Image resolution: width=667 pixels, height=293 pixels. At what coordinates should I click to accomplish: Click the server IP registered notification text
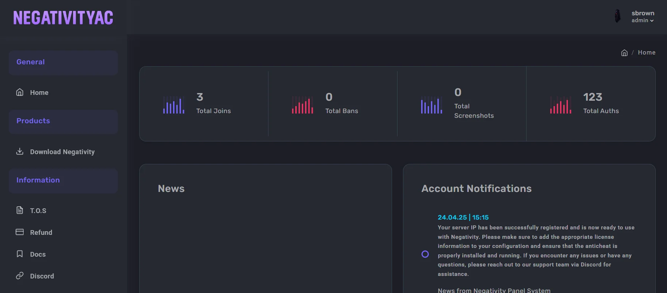click(536, 251)
